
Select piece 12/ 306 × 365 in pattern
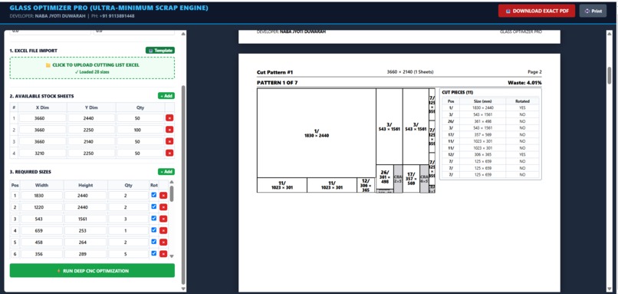click(366, 185)
